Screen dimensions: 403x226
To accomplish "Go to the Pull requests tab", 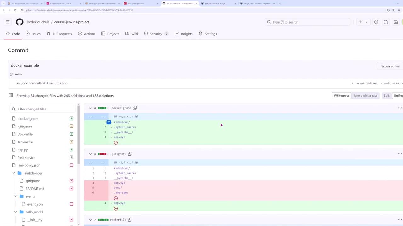I will click(59, 34).
